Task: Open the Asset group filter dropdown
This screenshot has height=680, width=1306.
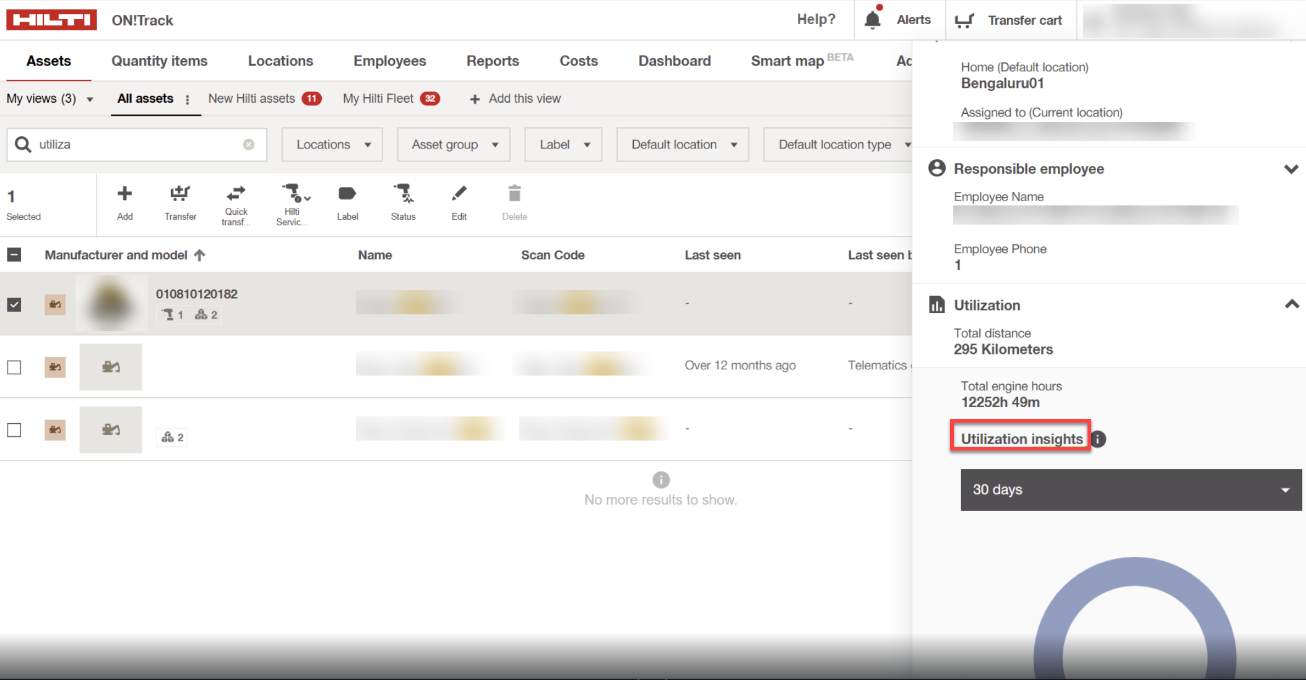Action: tap(454, 145)
